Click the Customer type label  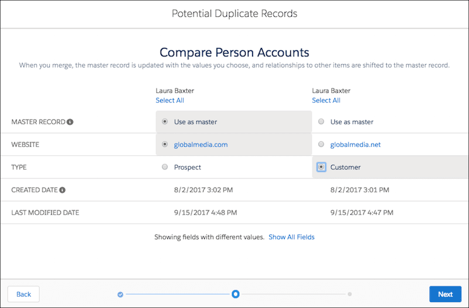tap(345, 167)
